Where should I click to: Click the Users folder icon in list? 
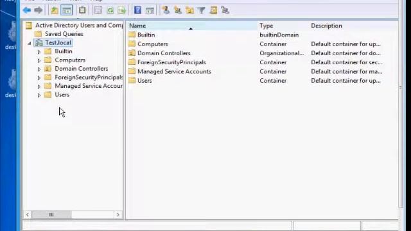[x=132, y=80]
